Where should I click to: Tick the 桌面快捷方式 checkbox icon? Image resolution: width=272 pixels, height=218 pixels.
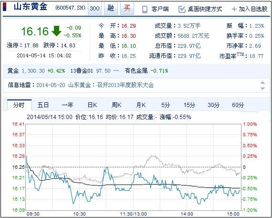[x=182, y=10]
